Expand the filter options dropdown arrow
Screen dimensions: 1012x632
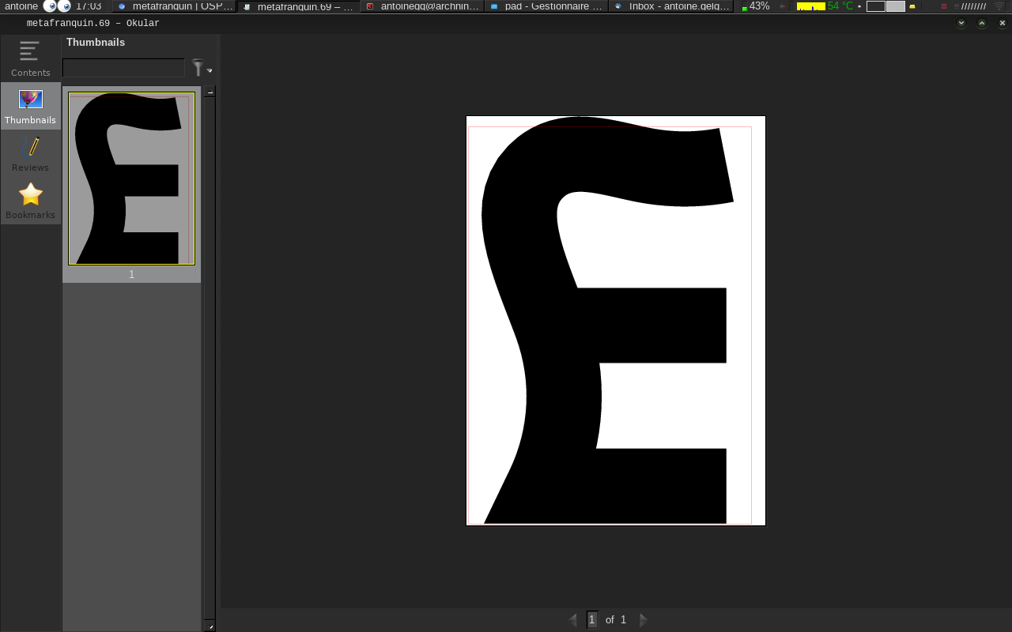(210, 71)
